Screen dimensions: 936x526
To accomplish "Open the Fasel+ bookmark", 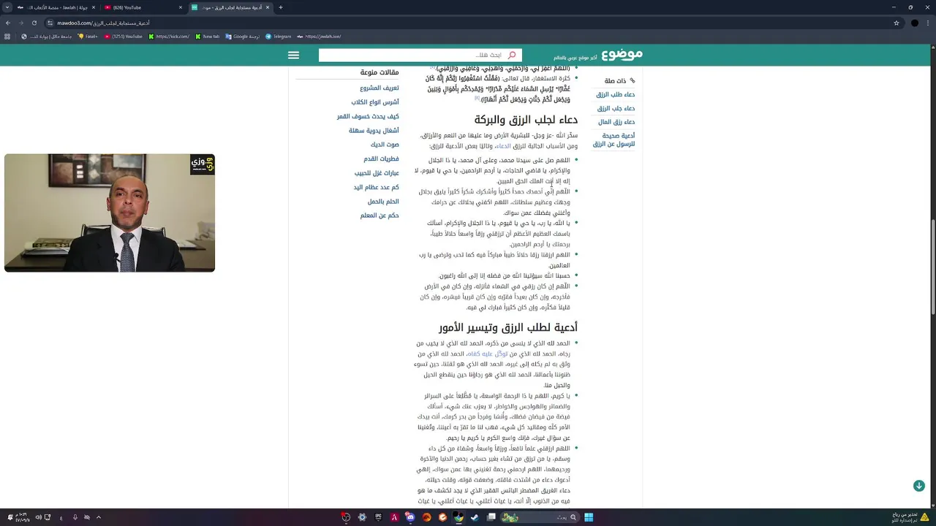I will [88, 36].
